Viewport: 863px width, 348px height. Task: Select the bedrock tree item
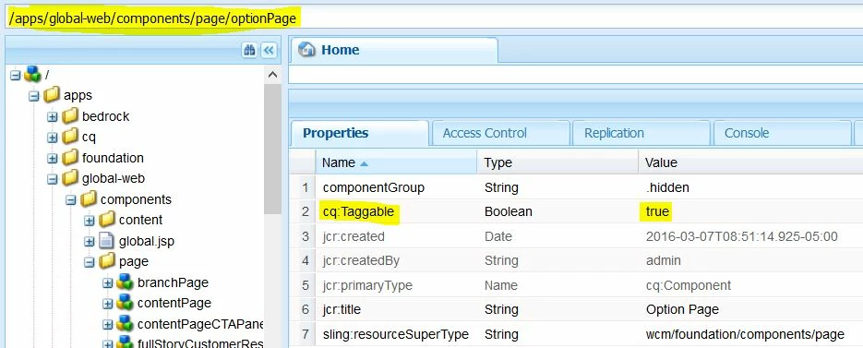click(x=105, y=116)
